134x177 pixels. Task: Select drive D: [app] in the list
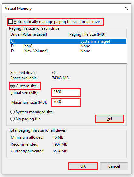click(68, 46)
